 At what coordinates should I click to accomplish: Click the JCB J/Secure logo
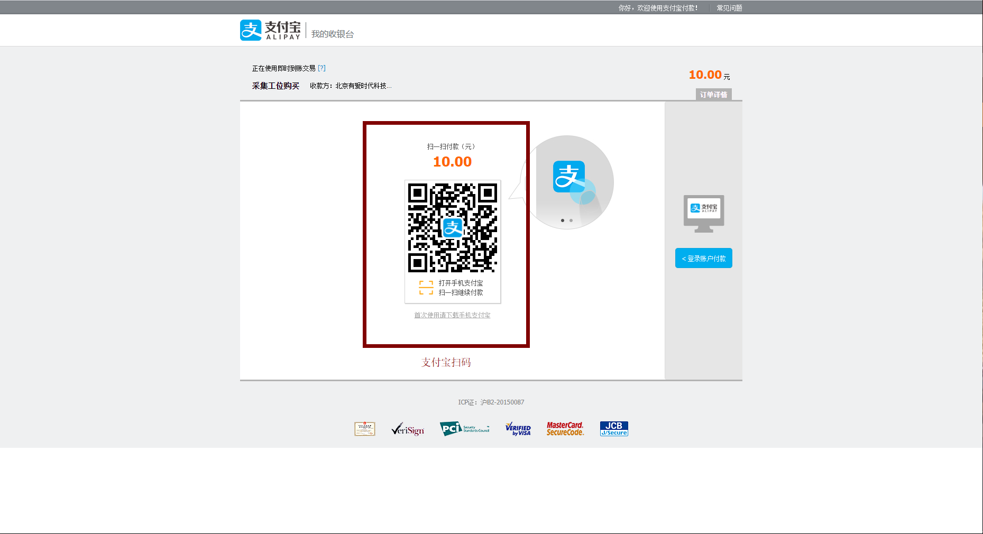pyautogui.click(x=614, y=429)
